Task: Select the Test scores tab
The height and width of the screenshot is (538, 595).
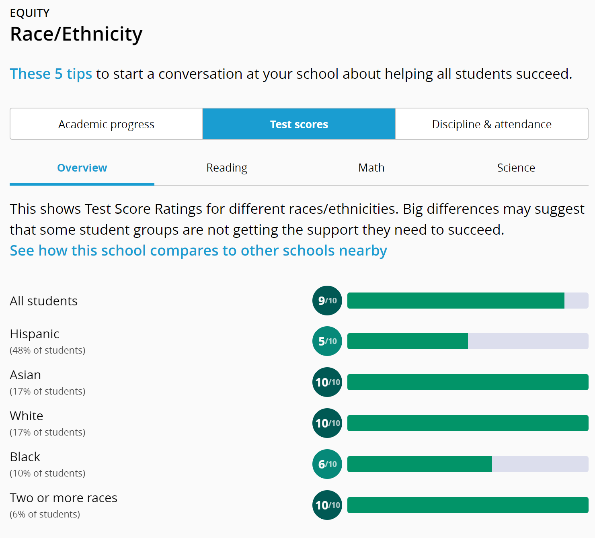Action: [299, 124]
